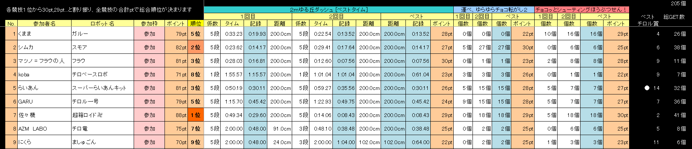
Task: Click the 2位 rank cell for シムカ
Action: click(195, 47)
